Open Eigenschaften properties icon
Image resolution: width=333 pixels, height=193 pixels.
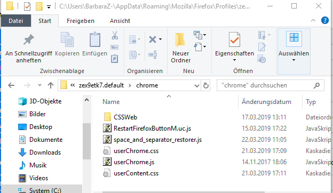234,39
